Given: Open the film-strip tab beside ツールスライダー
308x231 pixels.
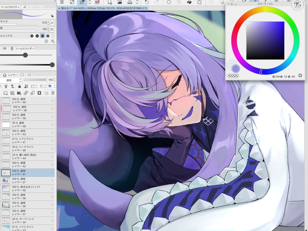Looking at the screenshot, I should tap(5, 48).
